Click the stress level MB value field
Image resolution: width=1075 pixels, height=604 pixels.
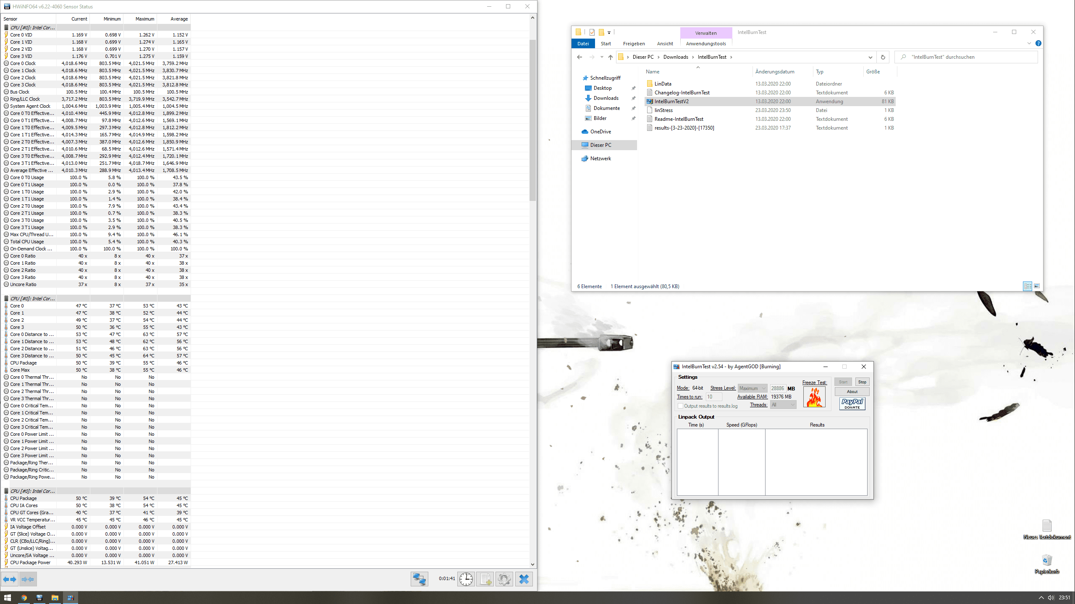[778, 388]
